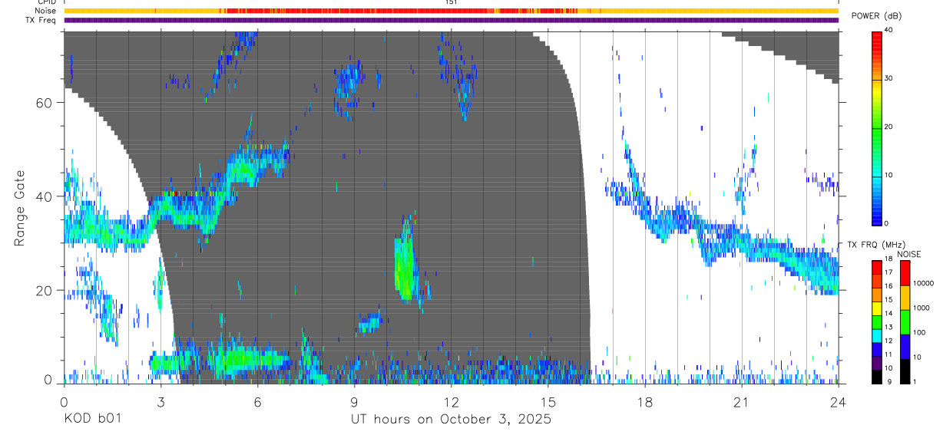Click the noise strip above the plot
Viewport: 943px width, 435px height.
click(x=451, y=11)
